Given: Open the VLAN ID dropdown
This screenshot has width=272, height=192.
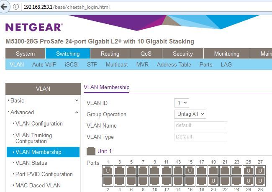Looking at the screenshot, I should click(x=182, y=103).
